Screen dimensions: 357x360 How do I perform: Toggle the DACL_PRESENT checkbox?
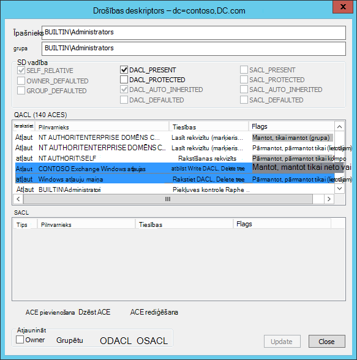click(124, 70)
